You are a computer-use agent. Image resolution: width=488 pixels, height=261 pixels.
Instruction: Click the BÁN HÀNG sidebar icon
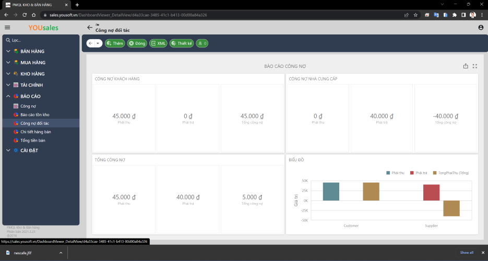pos(16,51)
